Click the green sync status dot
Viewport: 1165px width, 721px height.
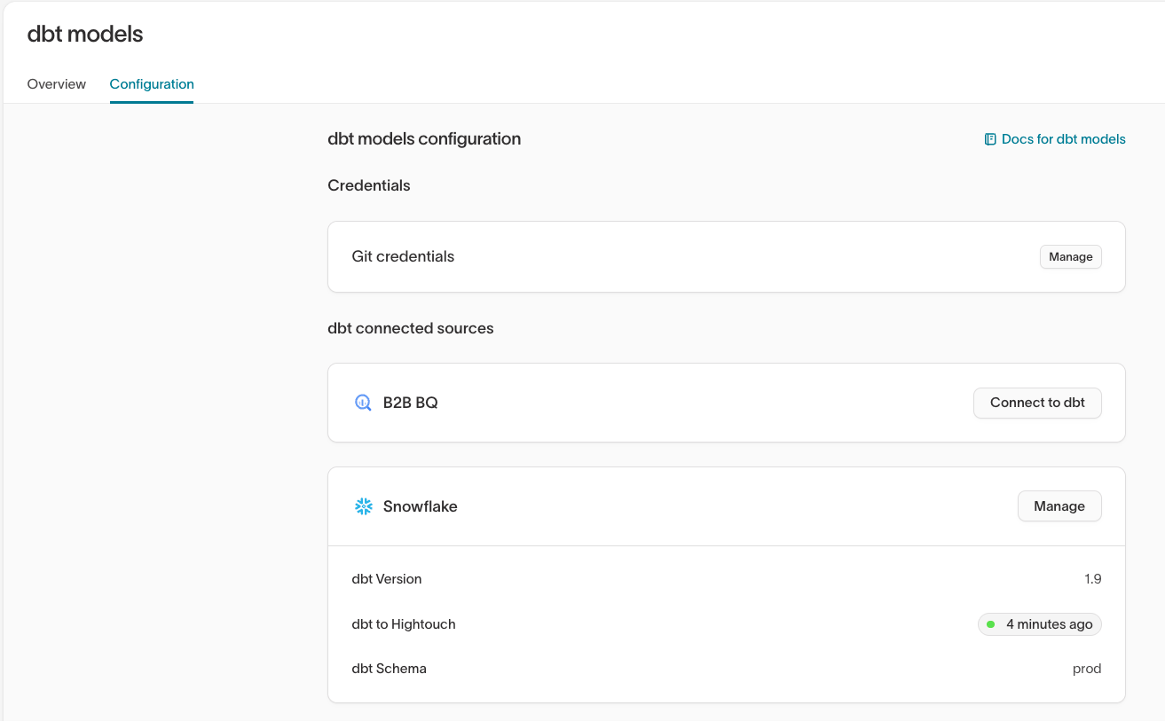point(990,624)
